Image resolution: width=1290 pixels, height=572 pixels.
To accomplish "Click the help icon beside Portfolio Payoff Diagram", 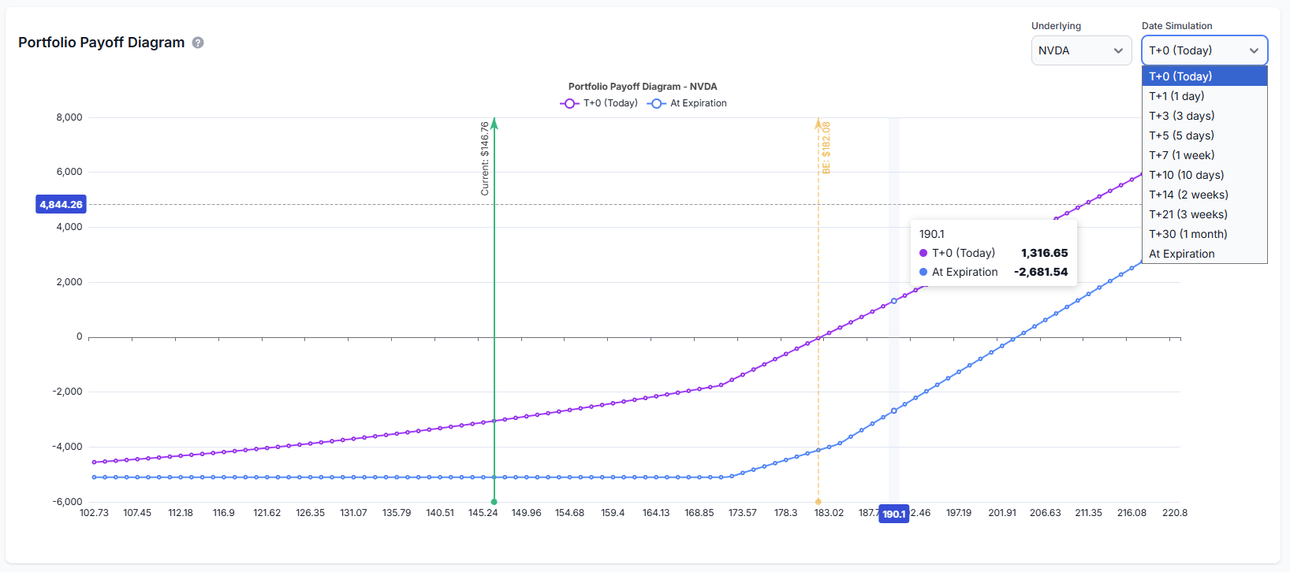I will click(198, 43).
